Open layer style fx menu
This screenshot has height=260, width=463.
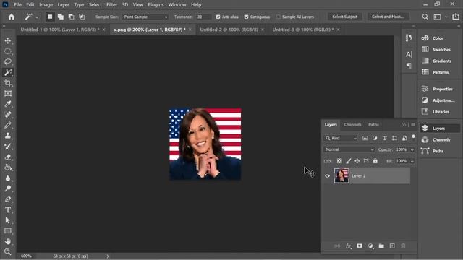tap(349, 246)
